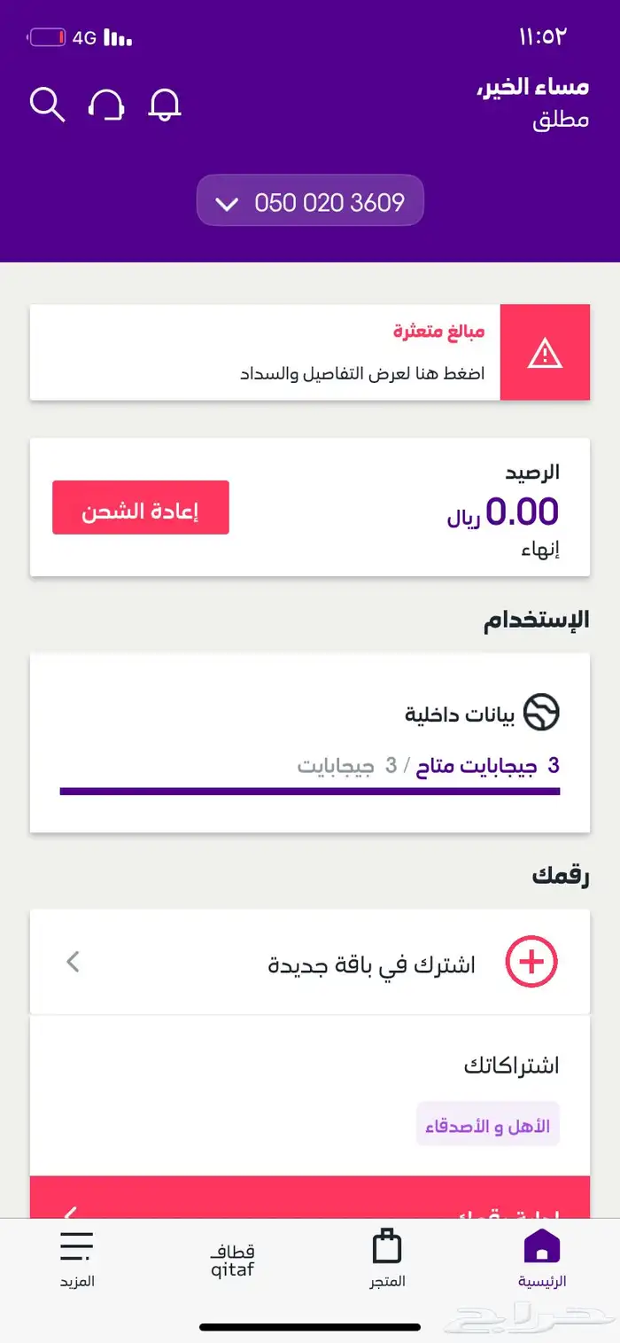Viewport: 620px width, 1343px height.
Task: Open details with the chevron beside اشترك في باقة جديدة
Action: coord(74,963)
